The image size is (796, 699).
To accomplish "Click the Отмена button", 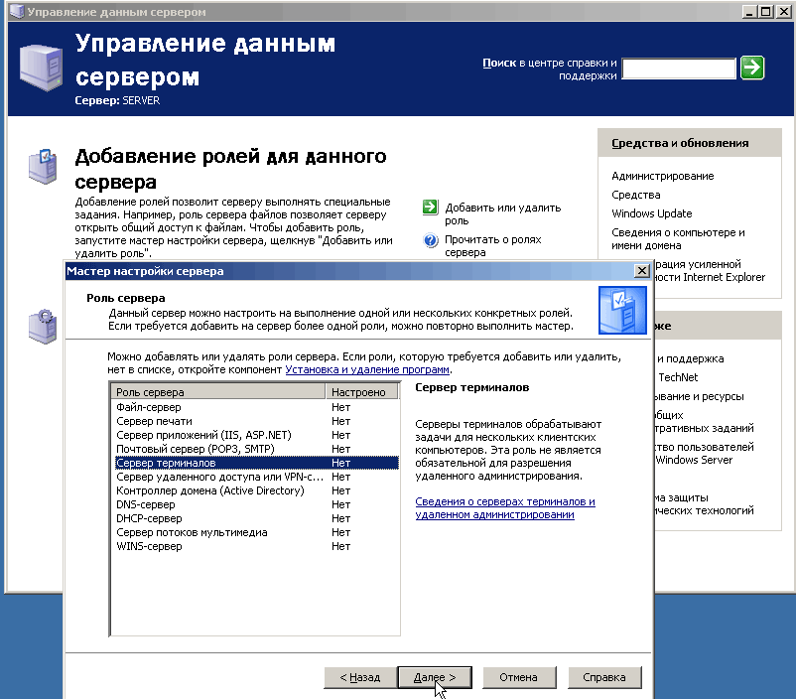I will [518, 677].
